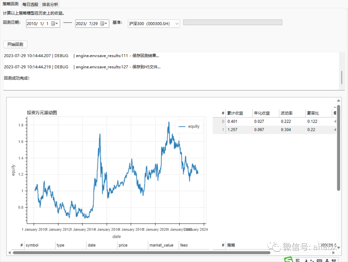348x262 pixels.
Task: Select the volatility cell 0.304
Action: [292, 130]
